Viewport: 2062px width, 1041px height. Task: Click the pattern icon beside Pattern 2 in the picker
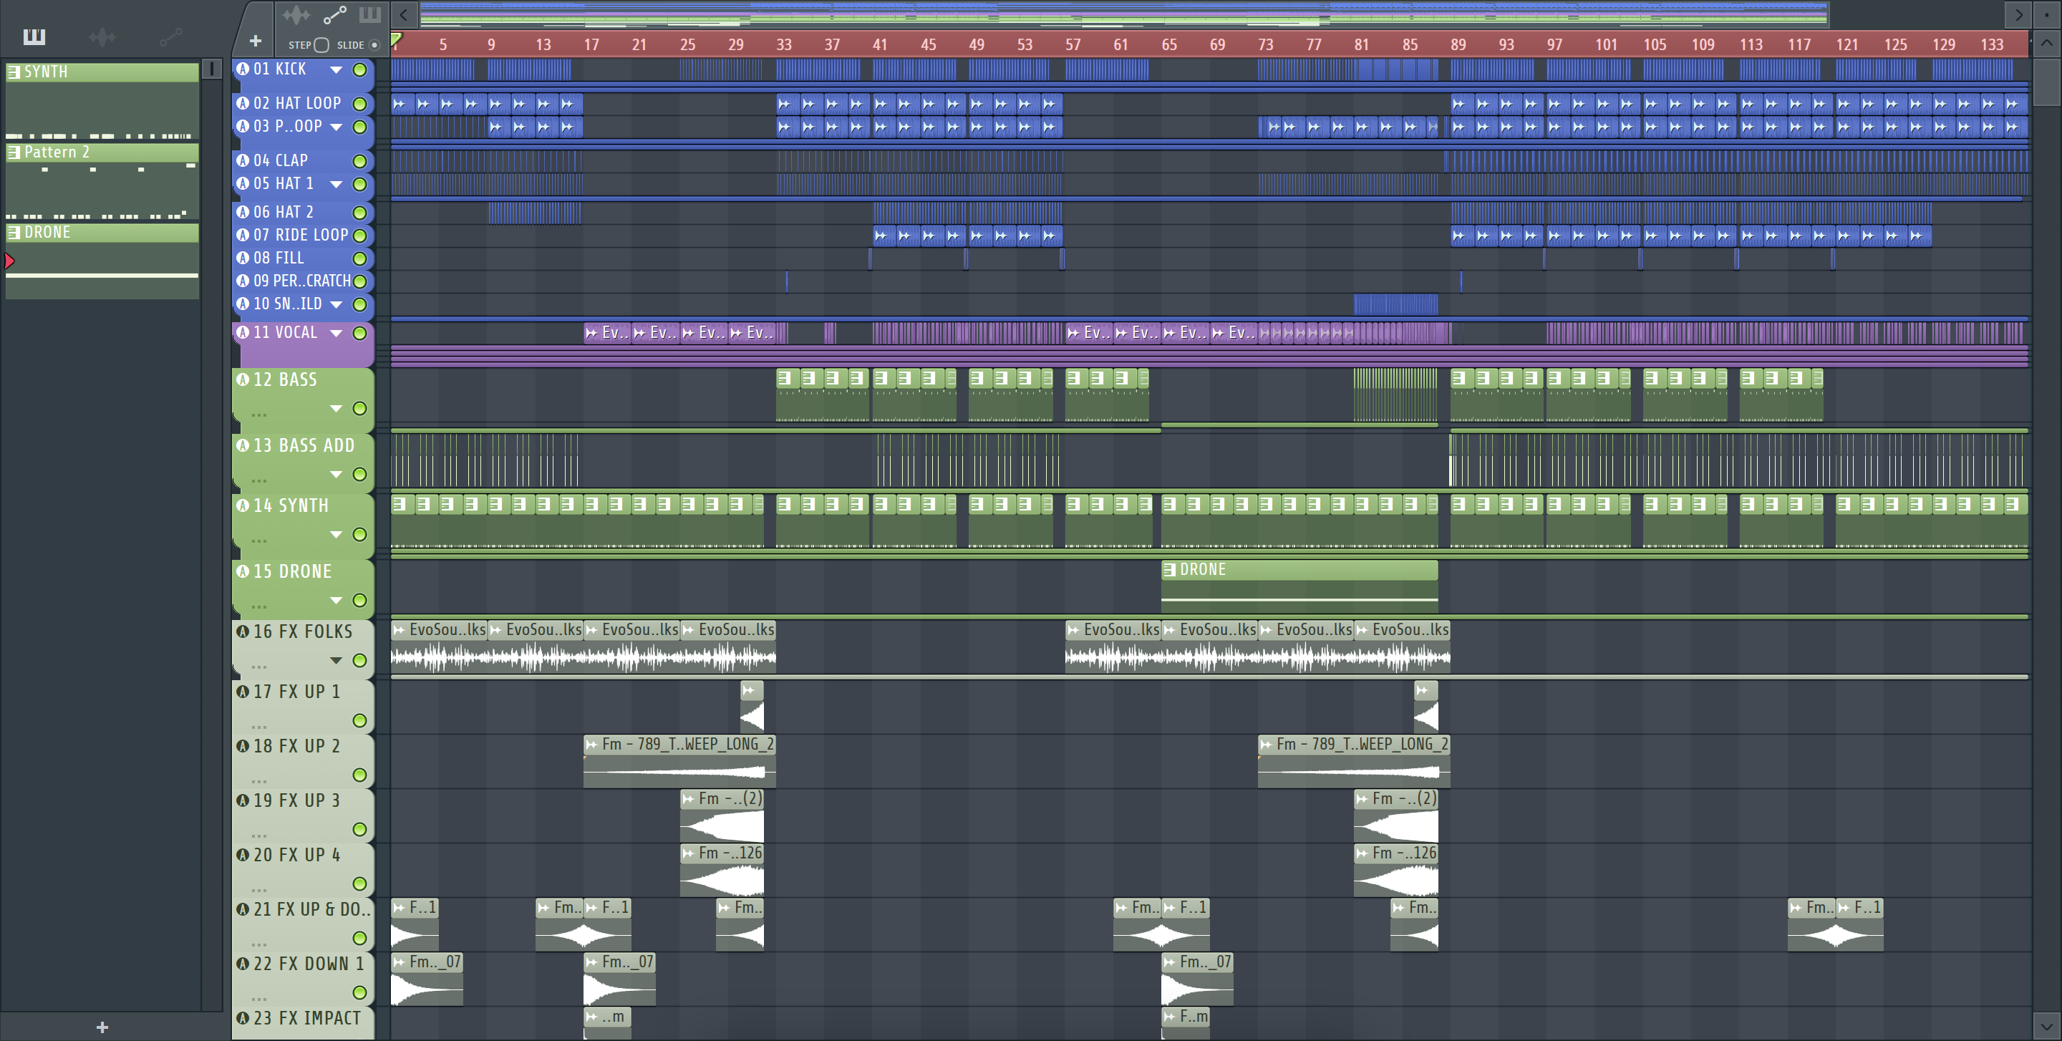click(14, 152)
